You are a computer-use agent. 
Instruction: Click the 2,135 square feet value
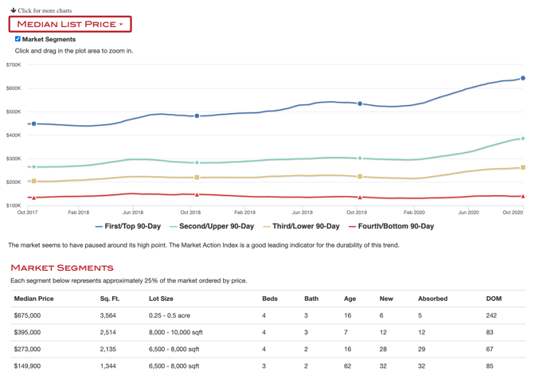pos(108,349)
